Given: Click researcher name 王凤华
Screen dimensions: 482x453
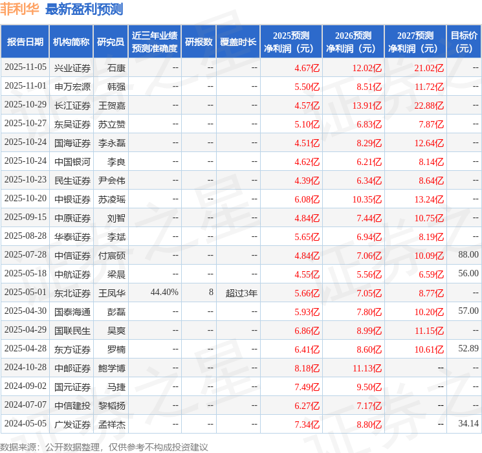Looking at the screenshot, I should pyautogui.click(x=111, y=293).
